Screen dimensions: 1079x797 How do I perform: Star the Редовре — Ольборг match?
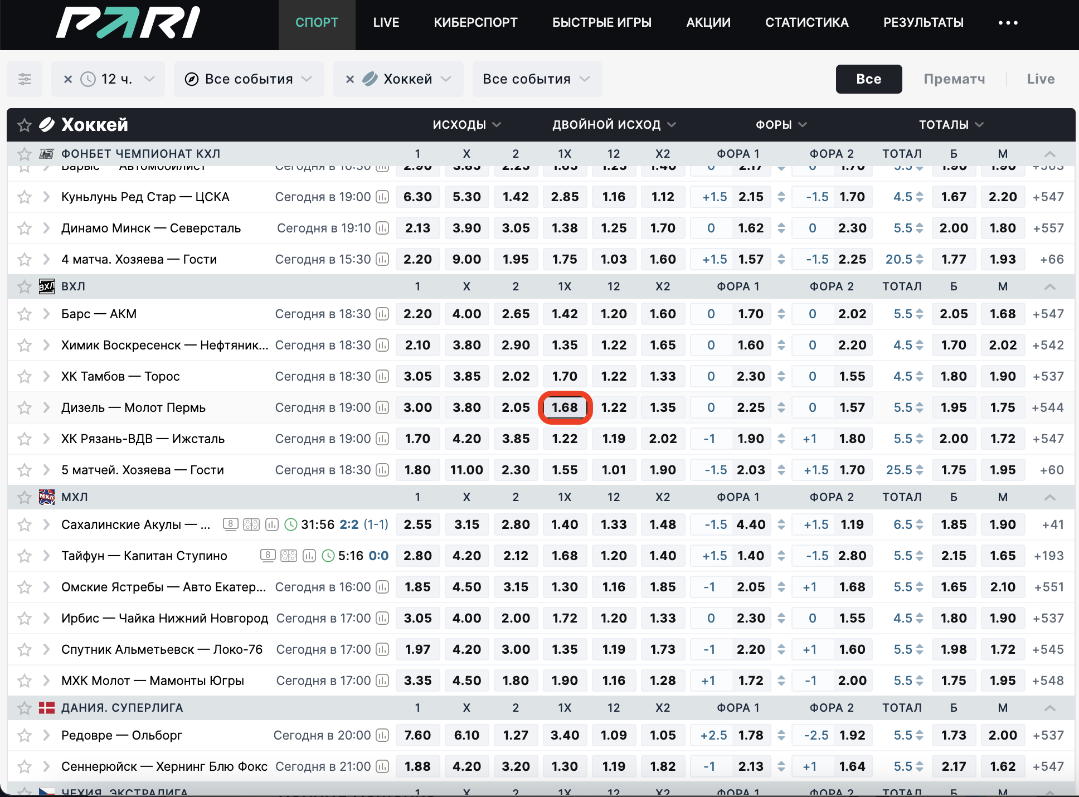point(25,735)
